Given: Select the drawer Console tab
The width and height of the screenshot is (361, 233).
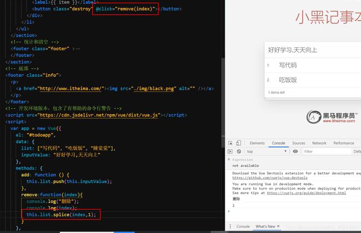Looking at the screenshot, I should (243, 226).
